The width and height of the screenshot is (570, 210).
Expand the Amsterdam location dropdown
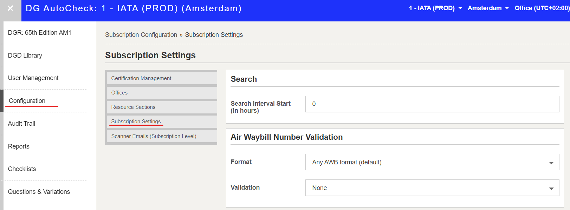click(488, 8)
